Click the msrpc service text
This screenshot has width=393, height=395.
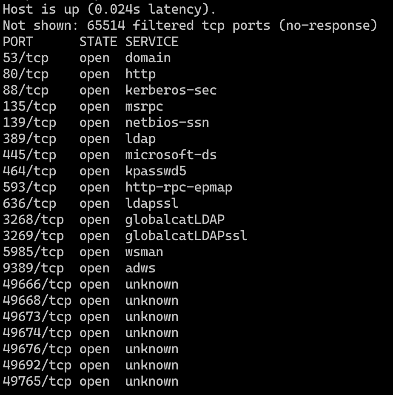tap(144, 106)
